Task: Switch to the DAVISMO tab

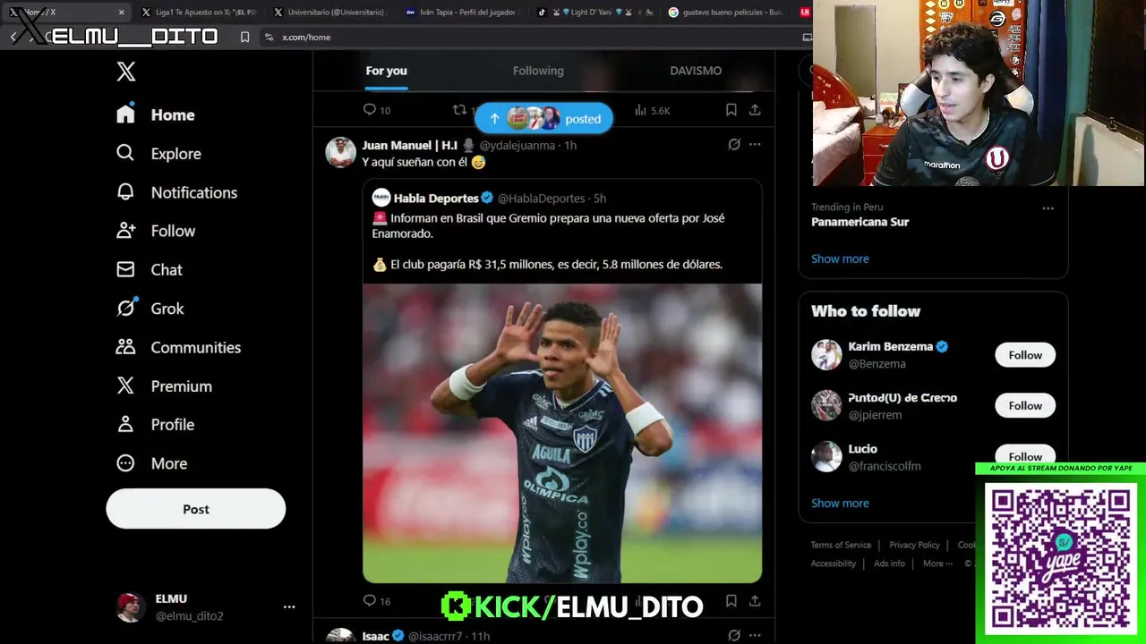Action: [696, 71]
